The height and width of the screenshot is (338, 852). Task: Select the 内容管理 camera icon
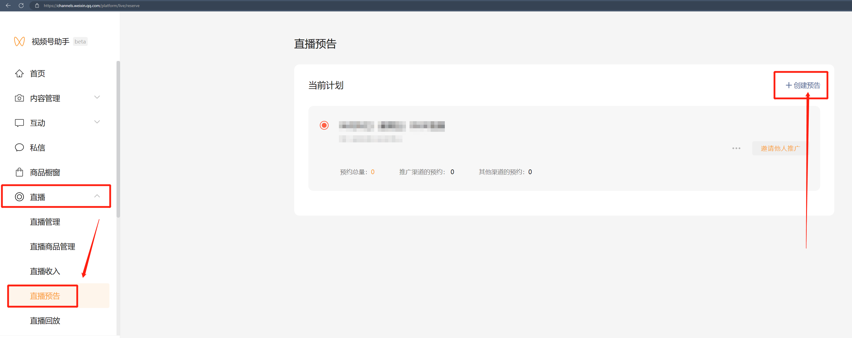(x=19, y=98)
